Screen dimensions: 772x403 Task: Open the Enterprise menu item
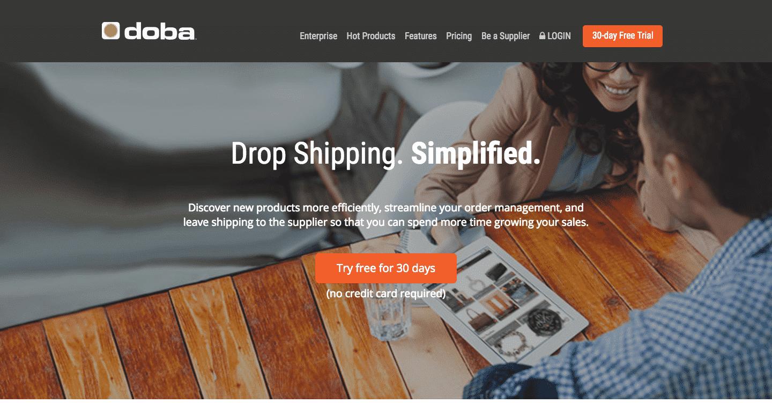(x=318, y=36)
